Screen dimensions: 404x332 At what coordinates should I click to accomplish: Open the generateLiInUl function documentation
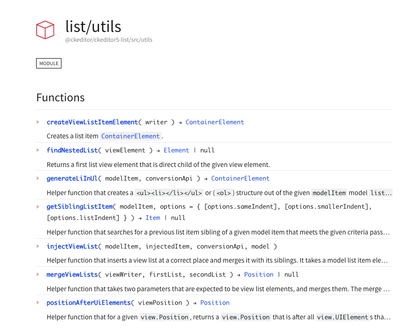pyautogui.click(x=72, y=178)
